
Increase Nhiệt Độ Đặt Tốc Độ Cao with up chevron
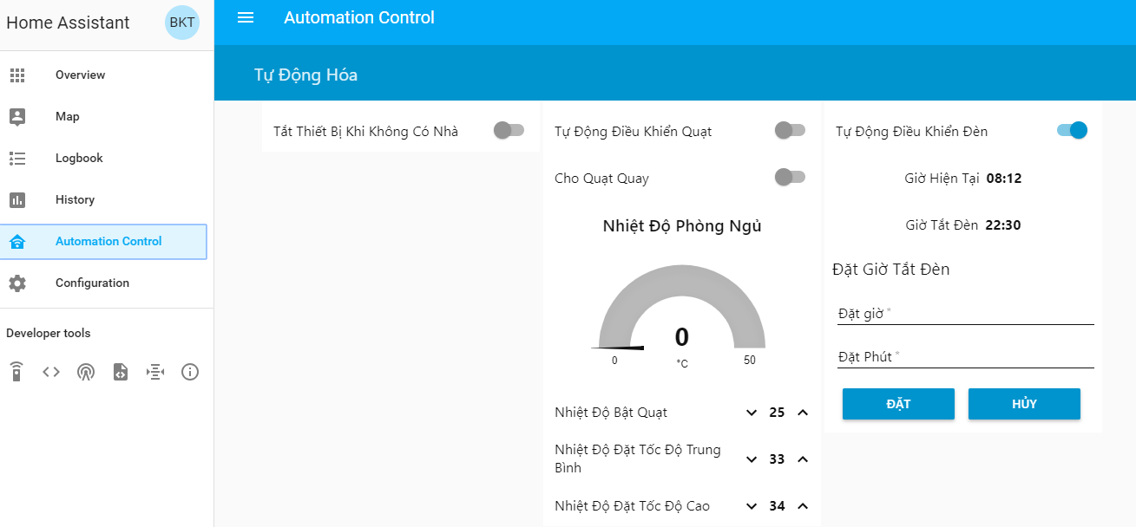803,506
